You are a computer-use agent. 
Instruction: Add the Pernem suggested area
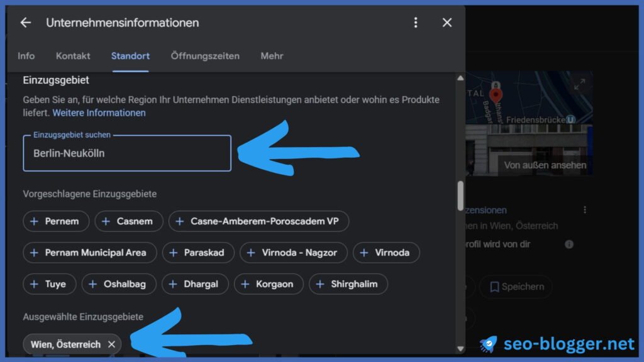pos(55,221)
